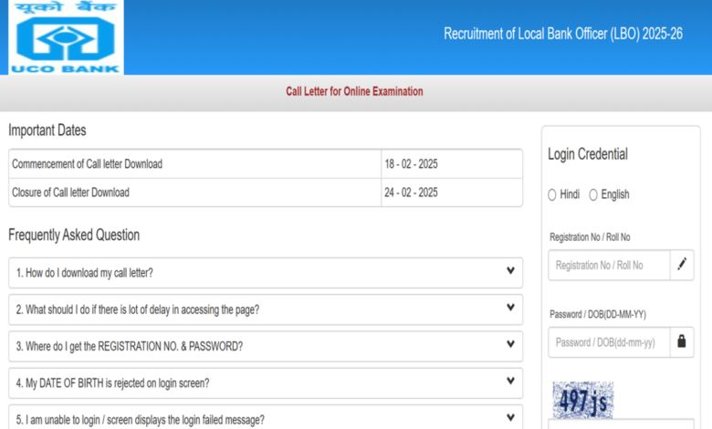Click the 'Login Credential' heading
The height and width of the screenshot is (429, 712).
click(588, 154)
